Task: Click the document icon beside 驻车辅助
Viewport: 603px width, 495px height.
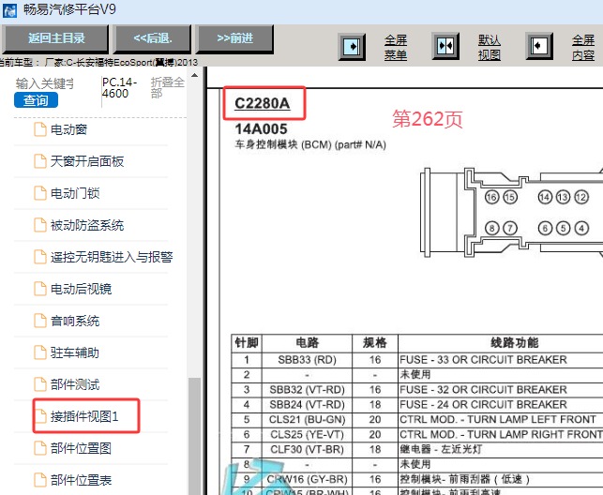Action: (x=40, y=352)
